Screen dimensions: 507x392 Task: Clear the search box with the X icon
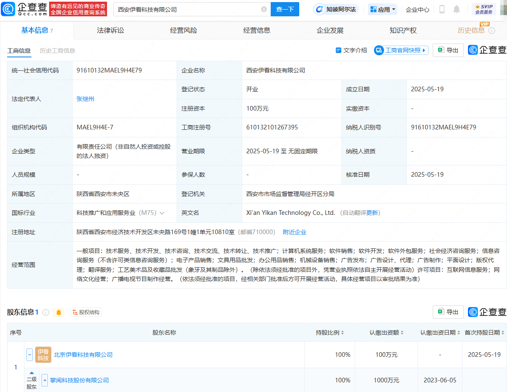pyautogui.click(x=264, y=9)
